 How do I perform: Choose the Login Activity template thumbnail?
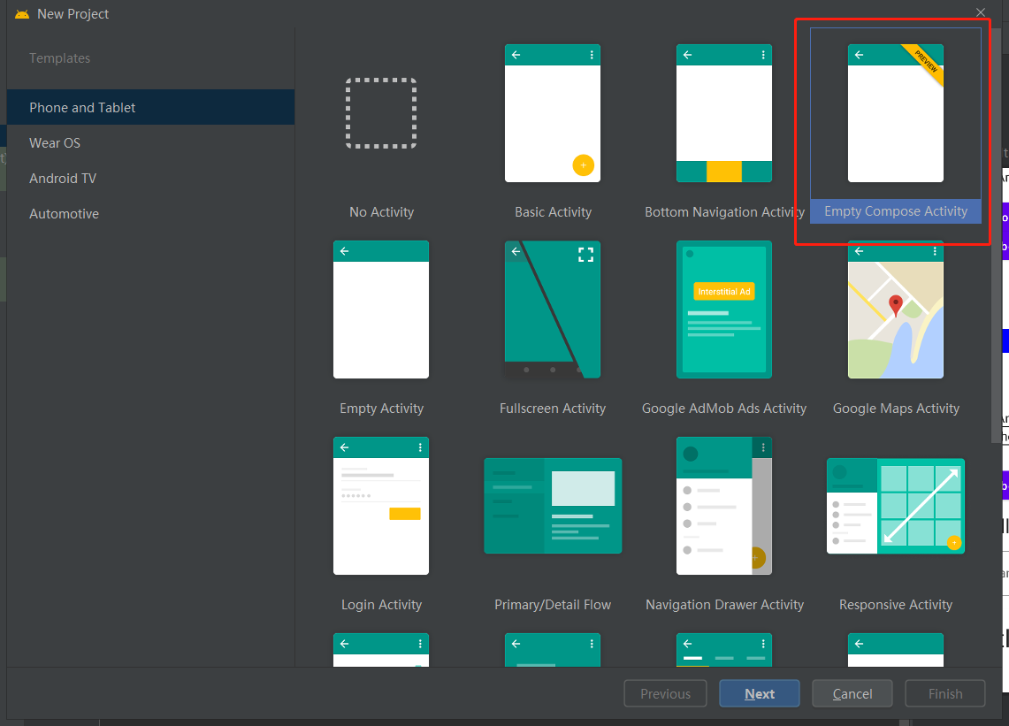pyautogui.click(x=381, y=506)
